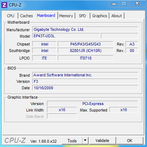The width and height of the screenshot is (147, 147).
Task: Click the Graphic Interface group heading
Action: coord(23,97)
